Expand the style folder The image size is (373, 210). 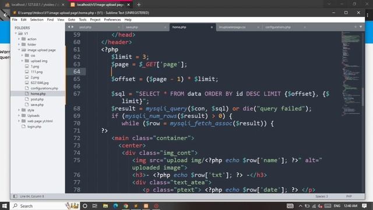[x=19, y=110]
